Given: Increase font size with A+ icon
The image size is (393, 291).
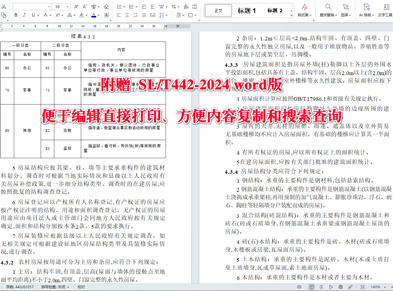Looking at the screenshot, I should (77, 6).
